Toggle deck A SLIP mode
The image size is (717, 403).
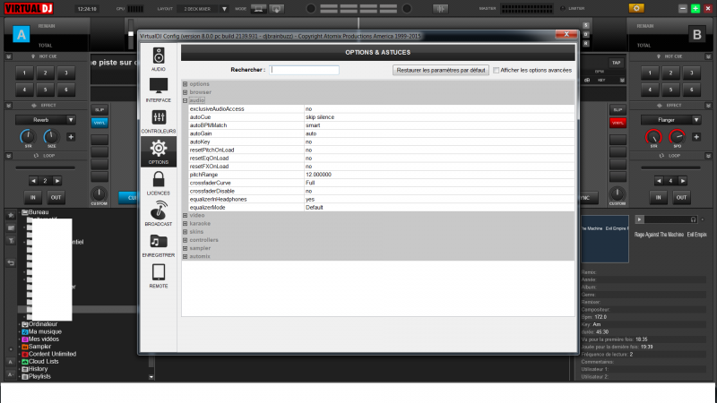pyautogui.click(x=99, y=109)
